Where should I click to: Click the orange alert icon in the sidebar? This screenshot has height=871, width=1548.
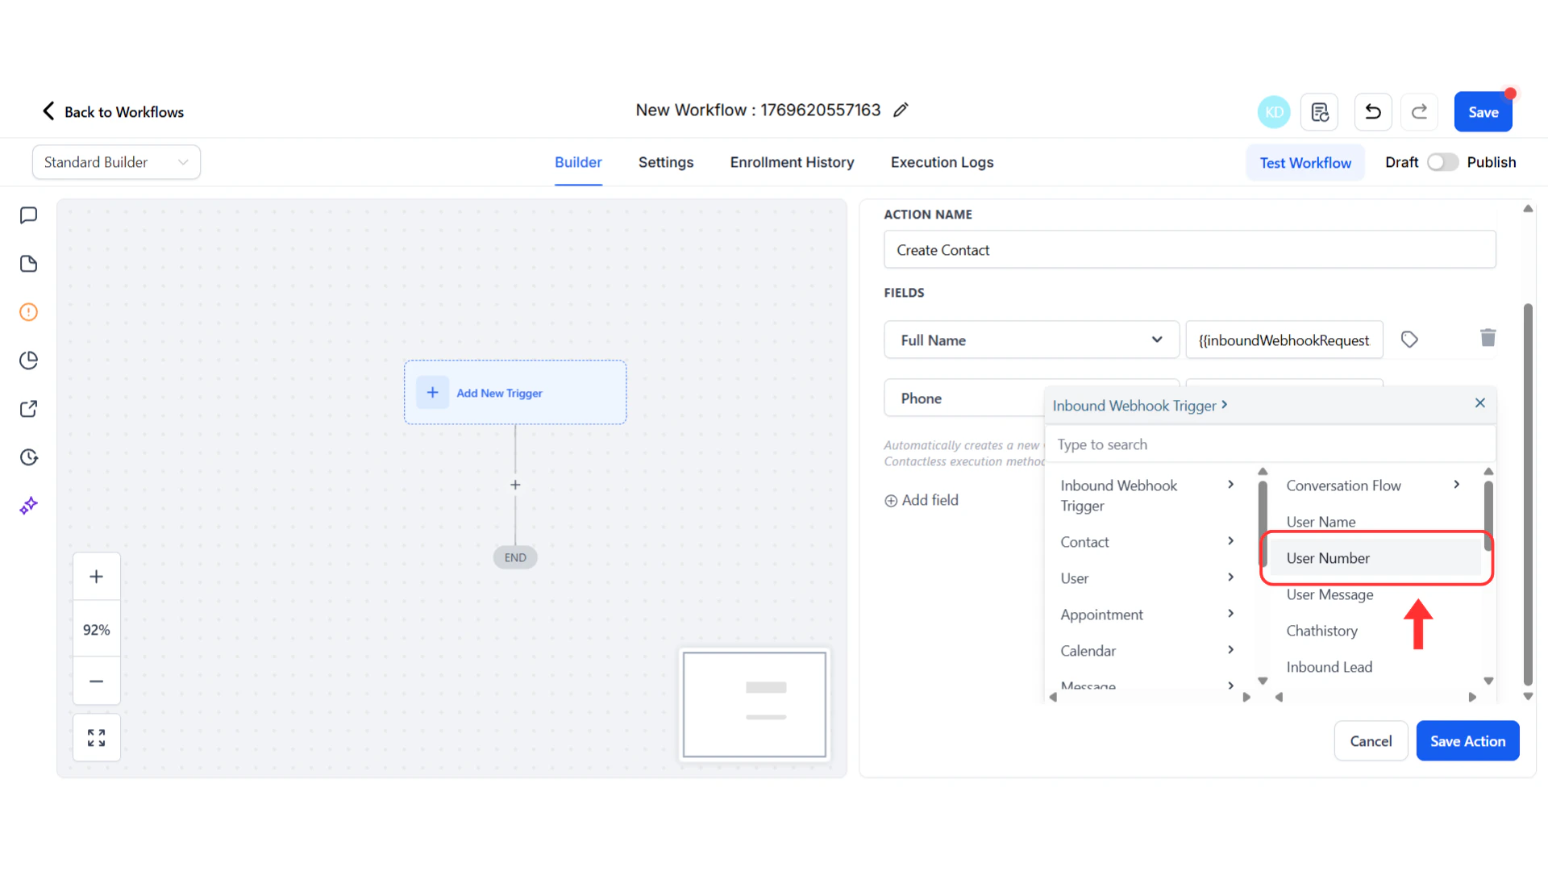click(x=29, y=311)
